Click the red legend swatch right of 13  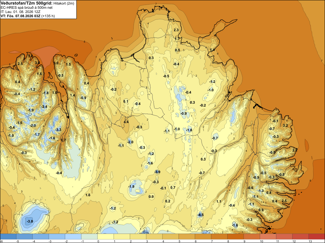tap(317, 237)
